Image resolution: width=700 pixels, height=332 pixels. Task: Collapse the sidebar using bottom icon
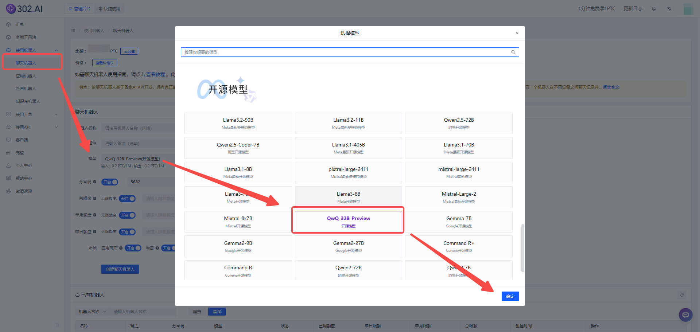click(x=57, y=325)
